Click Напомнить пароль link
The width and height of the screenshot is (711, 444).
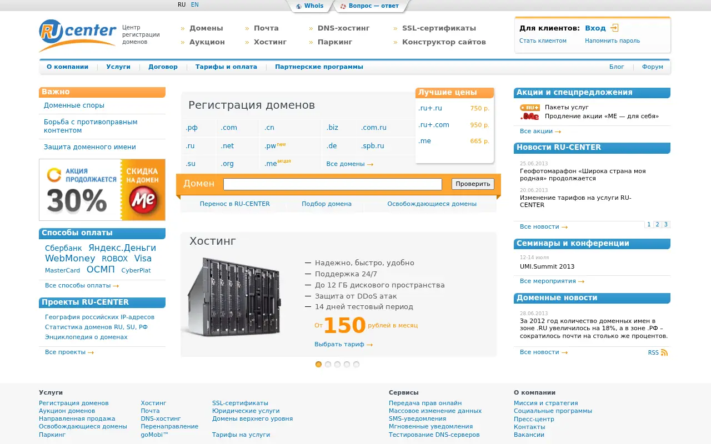click(x=612, y=41)
